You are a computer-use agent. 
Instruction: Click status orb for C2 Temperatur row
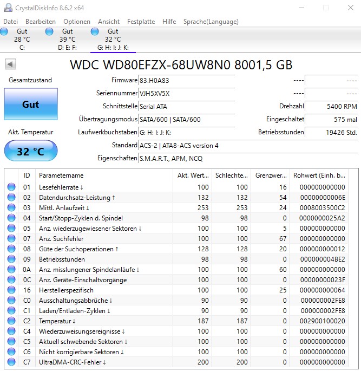[x=11, y=321]
